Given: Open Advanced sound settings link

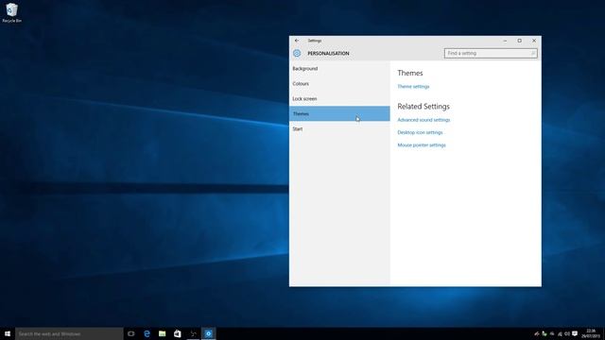Looking at the screenshot, I should click(423, 120).
